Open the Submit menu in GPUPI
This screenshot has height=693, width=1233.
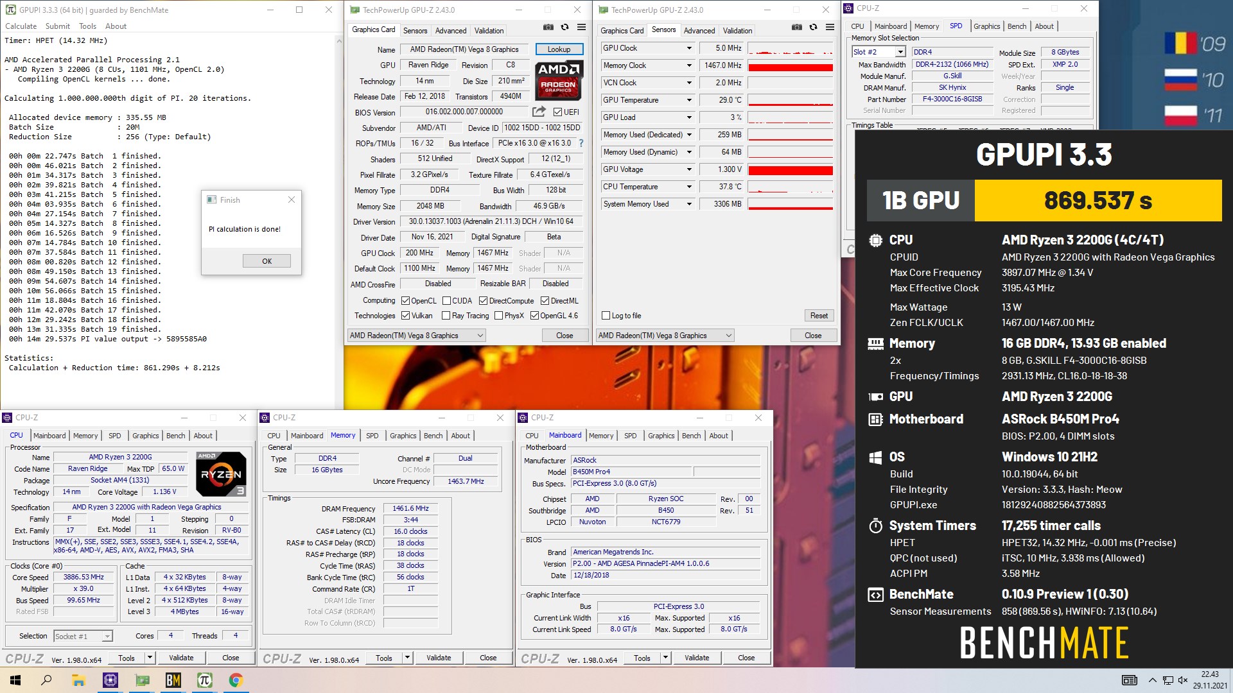pos(58,26)
